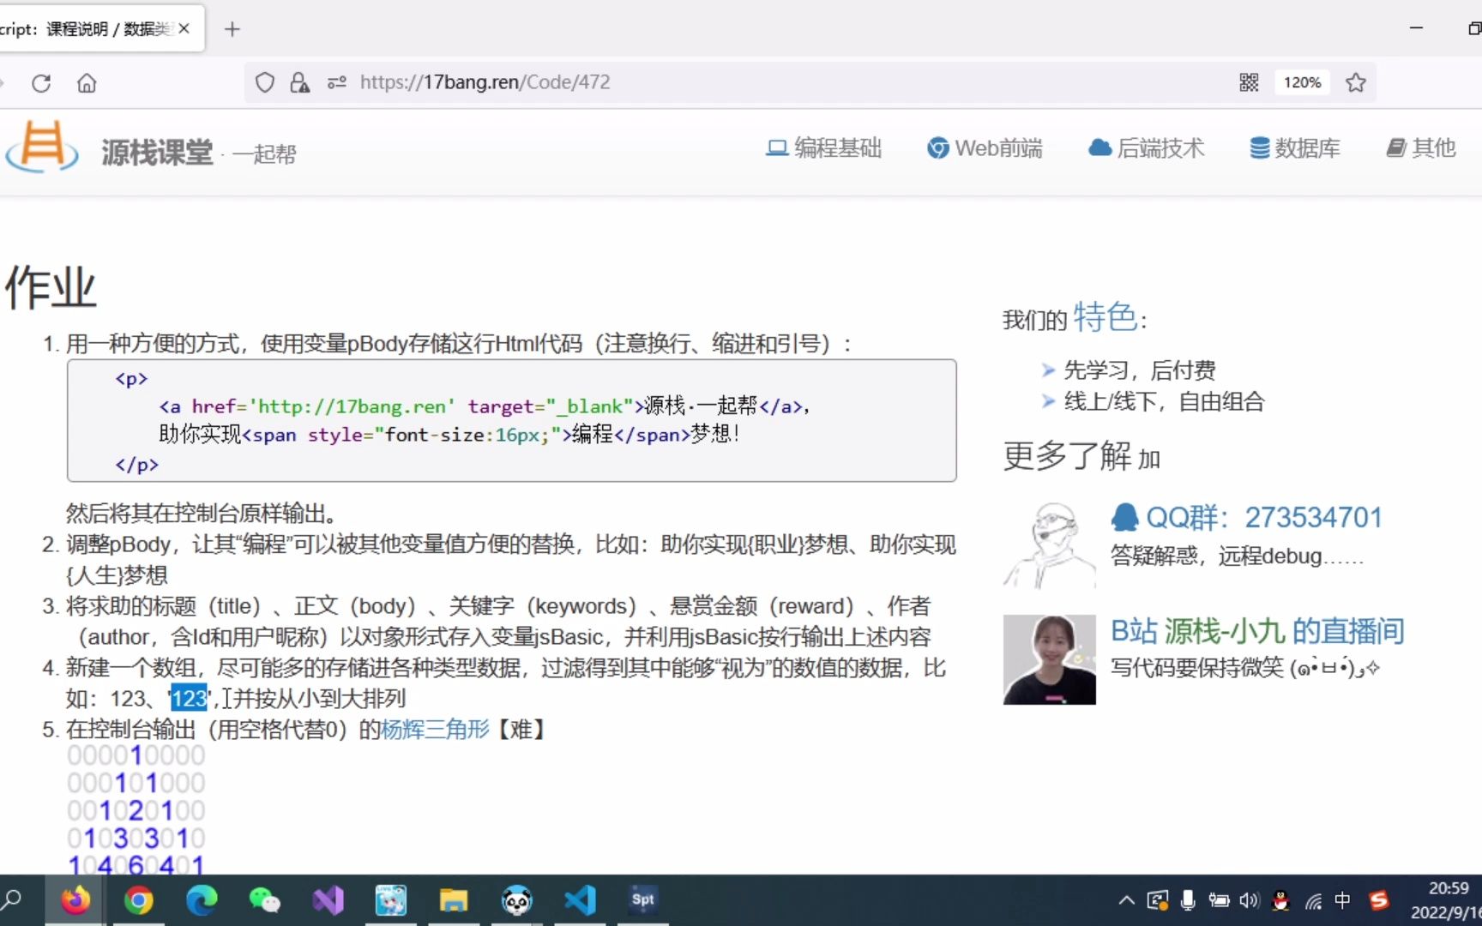Image resolution: width=1482 pixels, height=926 pixels.
Task: Bookmark the page using the star icon
Action: point(1355,82)
